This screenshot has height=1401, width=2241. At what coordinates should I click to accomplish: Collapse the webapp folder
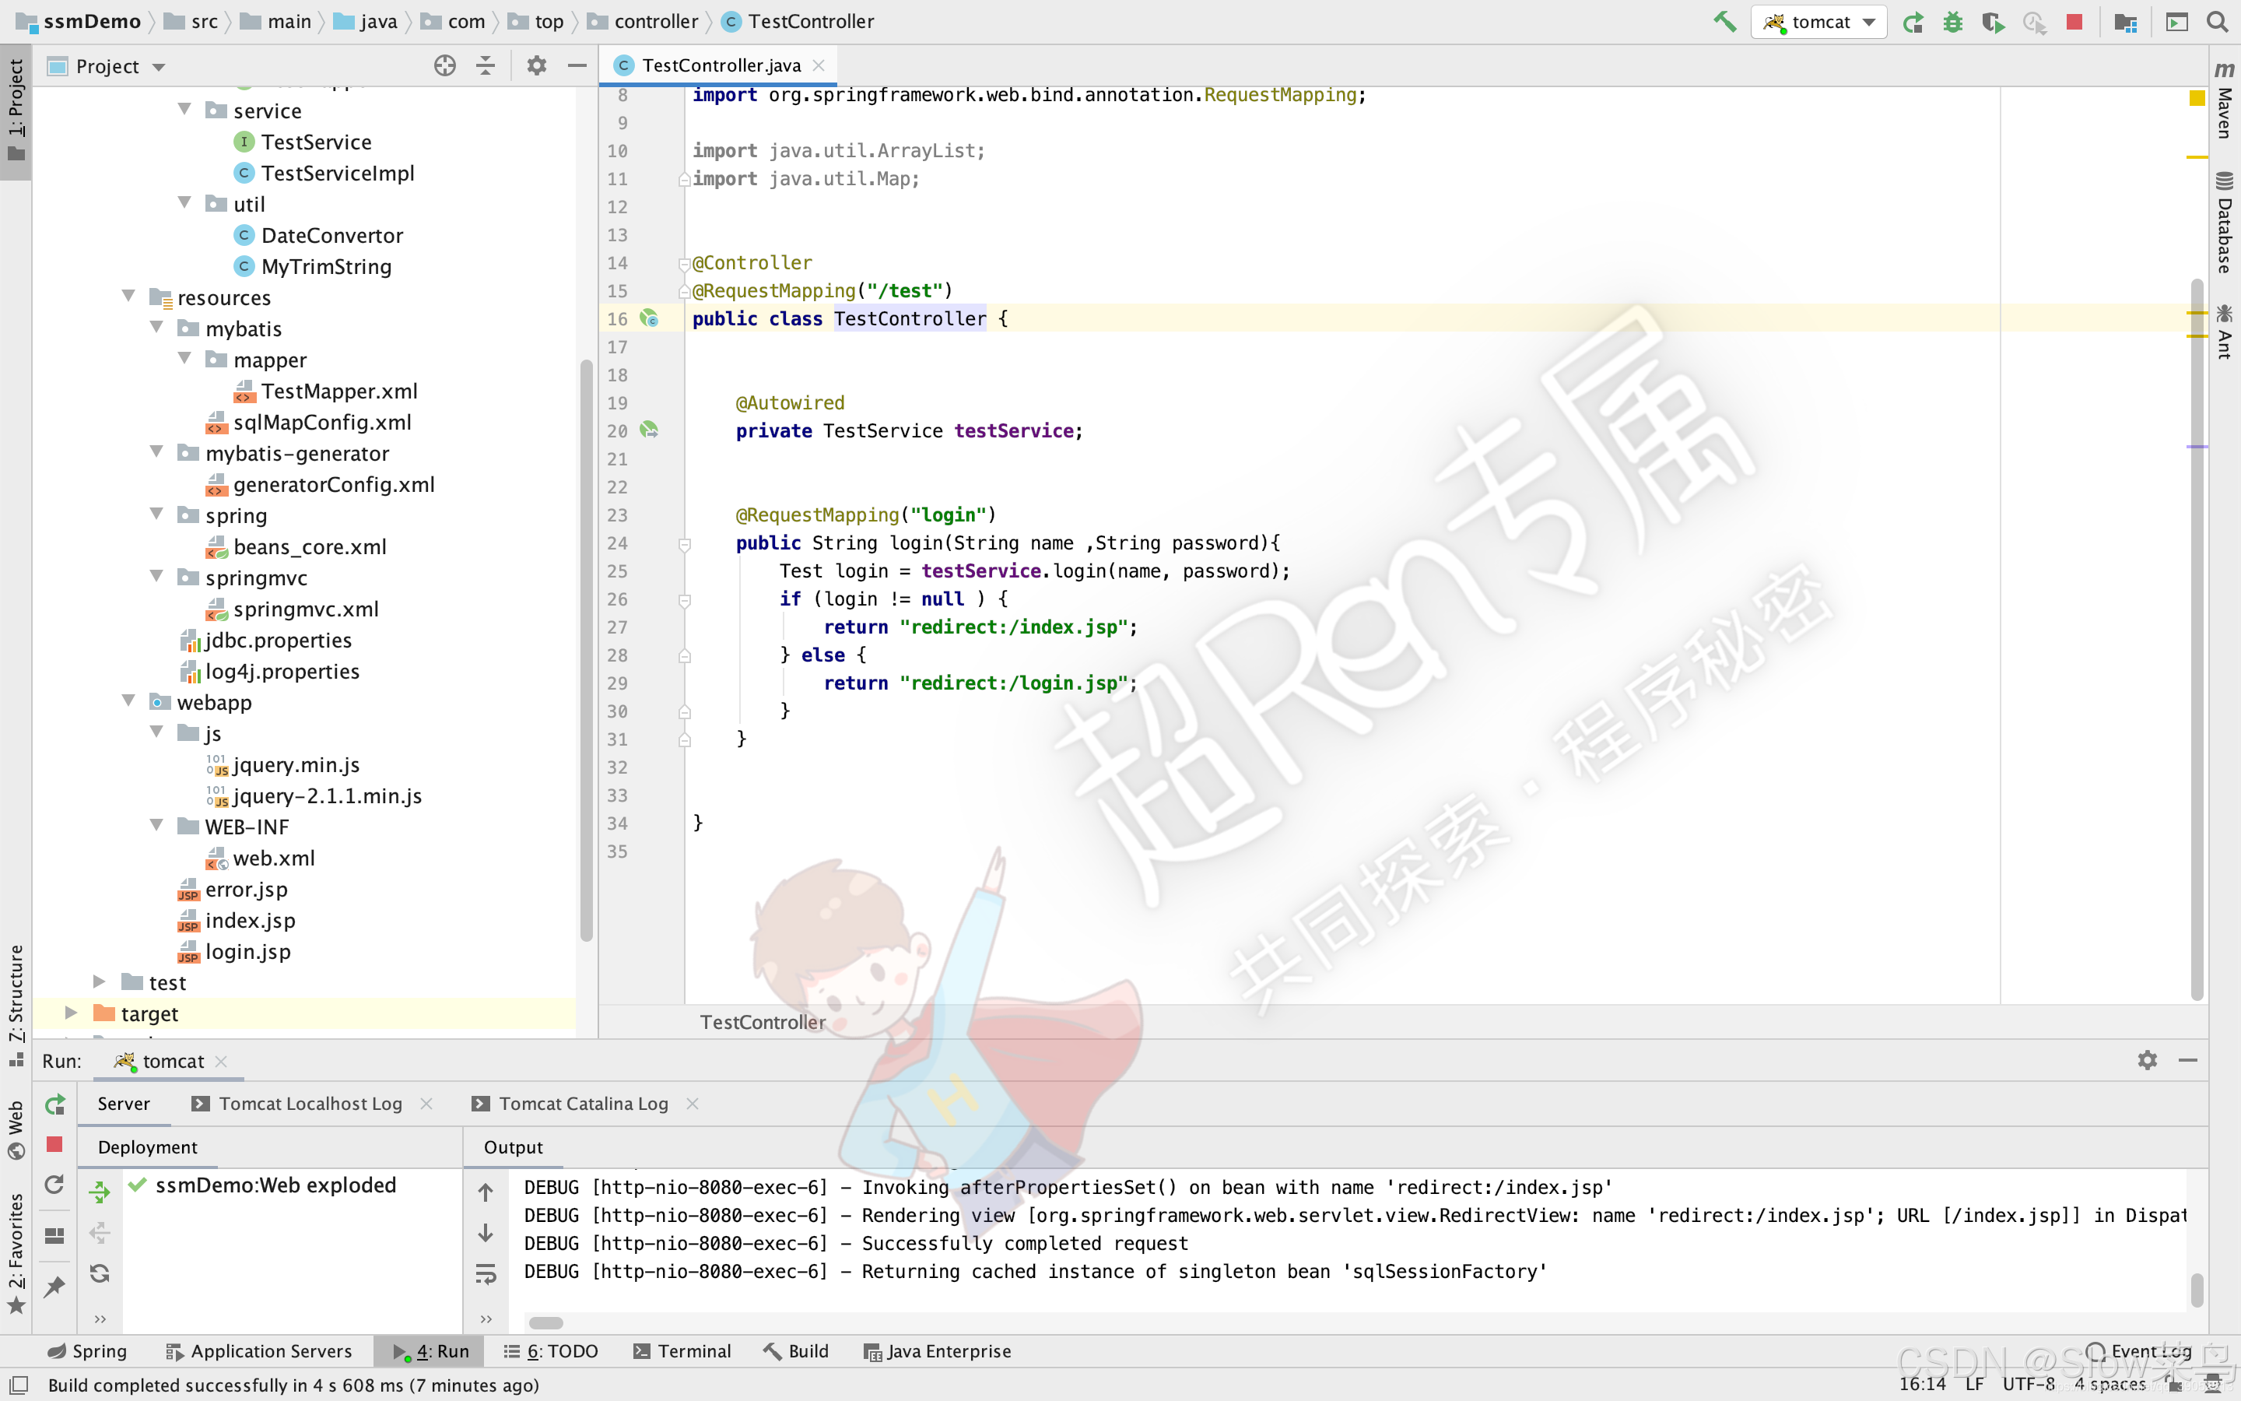[x=128, y=701]
